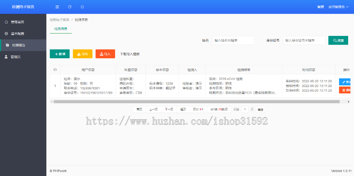Viewport: 354px width, 176px height.
Task: Click the PHPwork footer text
Action: click(58, 171)
